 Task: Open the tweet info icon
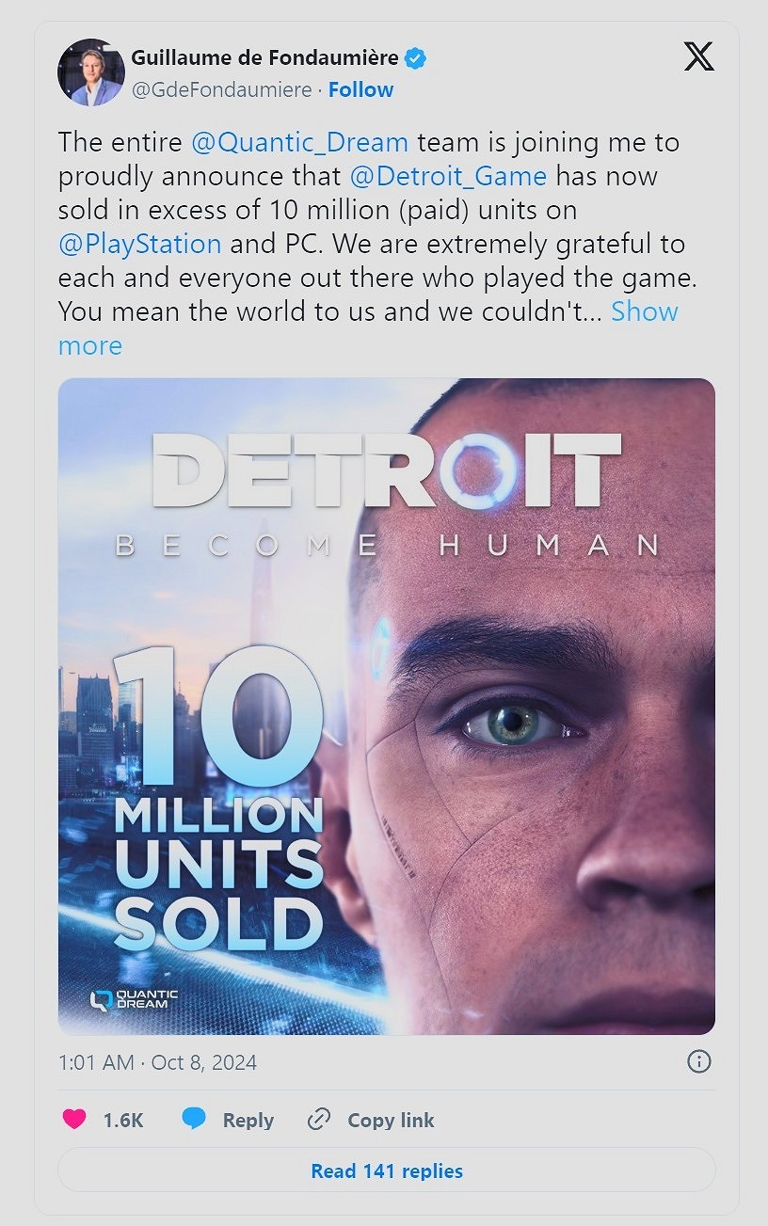click(x=698, y=1062)
